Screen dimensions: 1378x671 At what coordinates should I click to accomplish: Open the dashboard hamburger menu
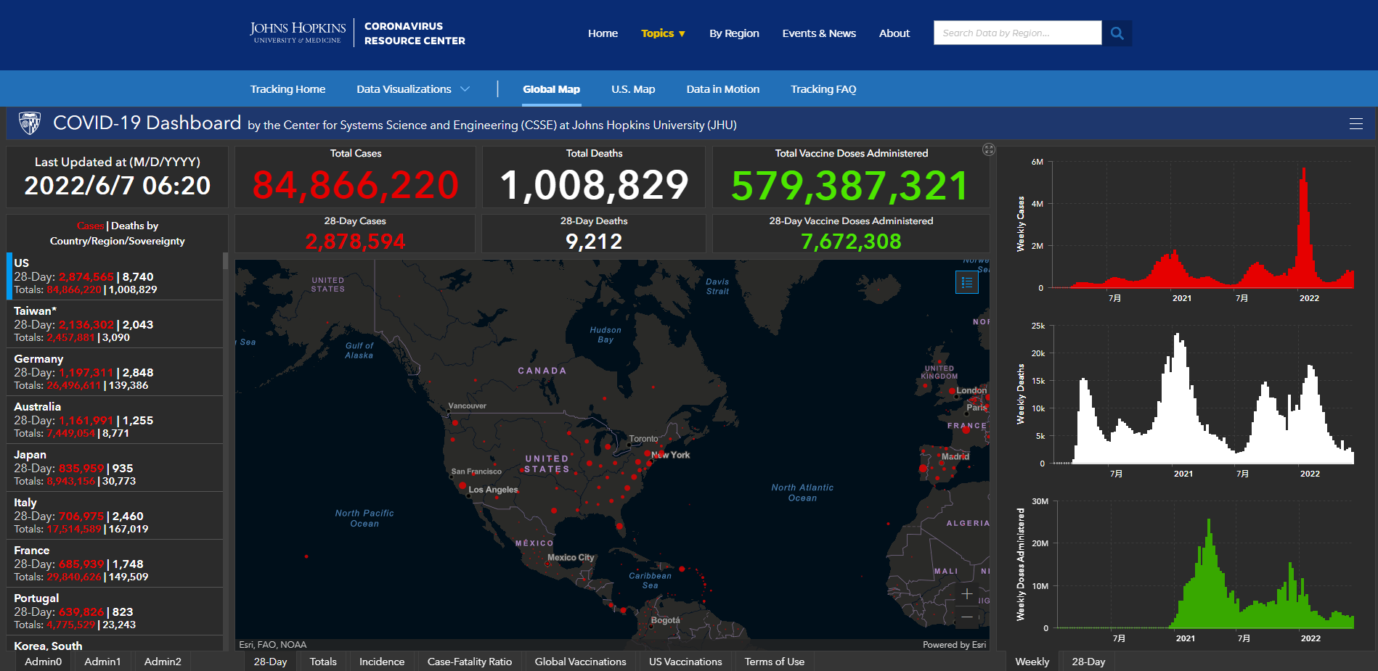(1355, 124)
